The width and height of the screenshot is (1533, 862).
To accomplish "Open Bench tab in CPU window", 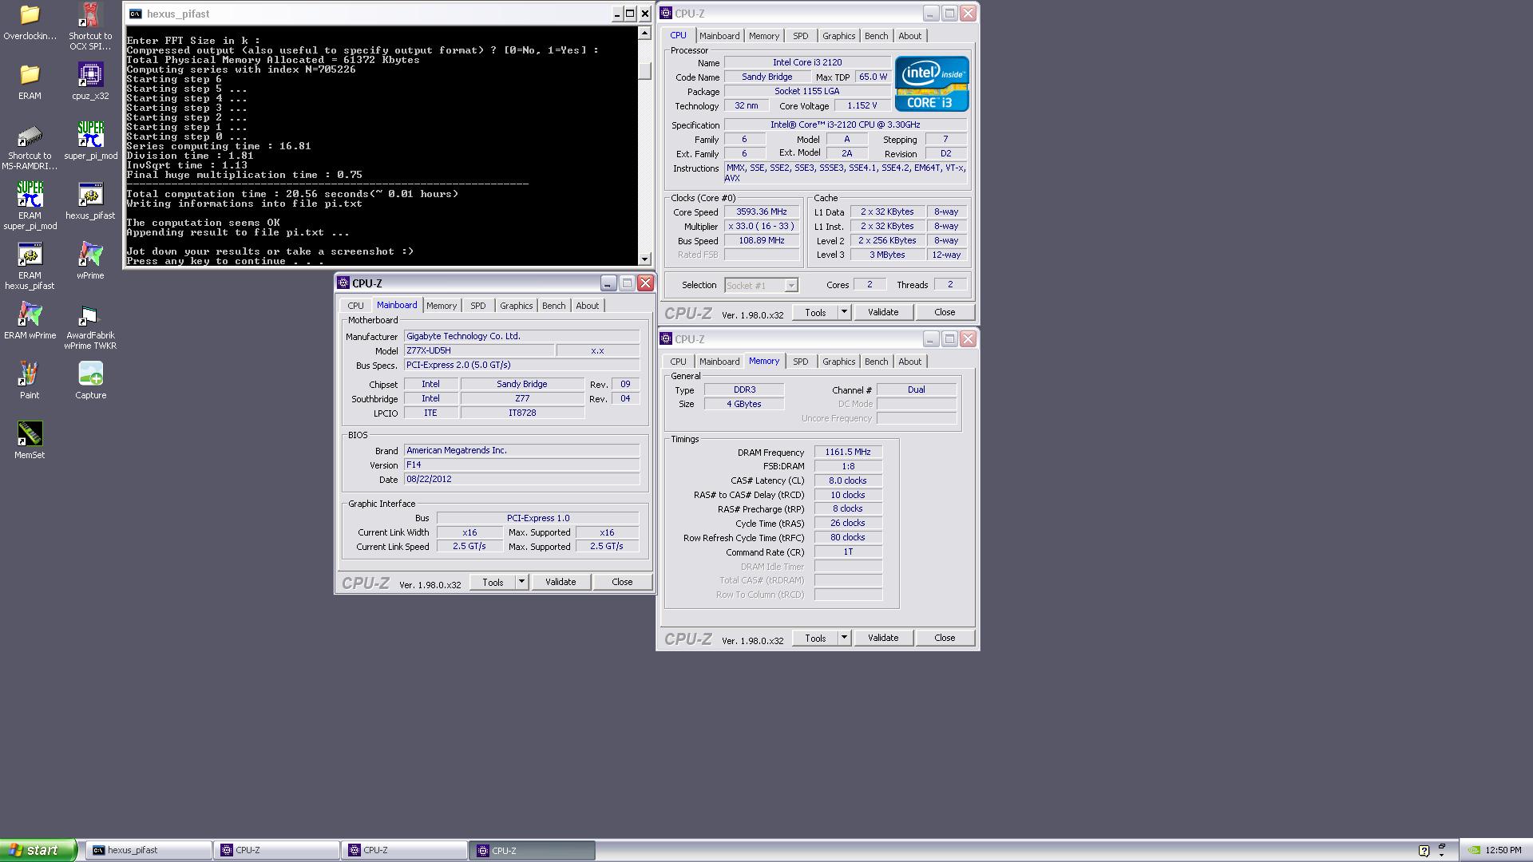I will 876,36.
